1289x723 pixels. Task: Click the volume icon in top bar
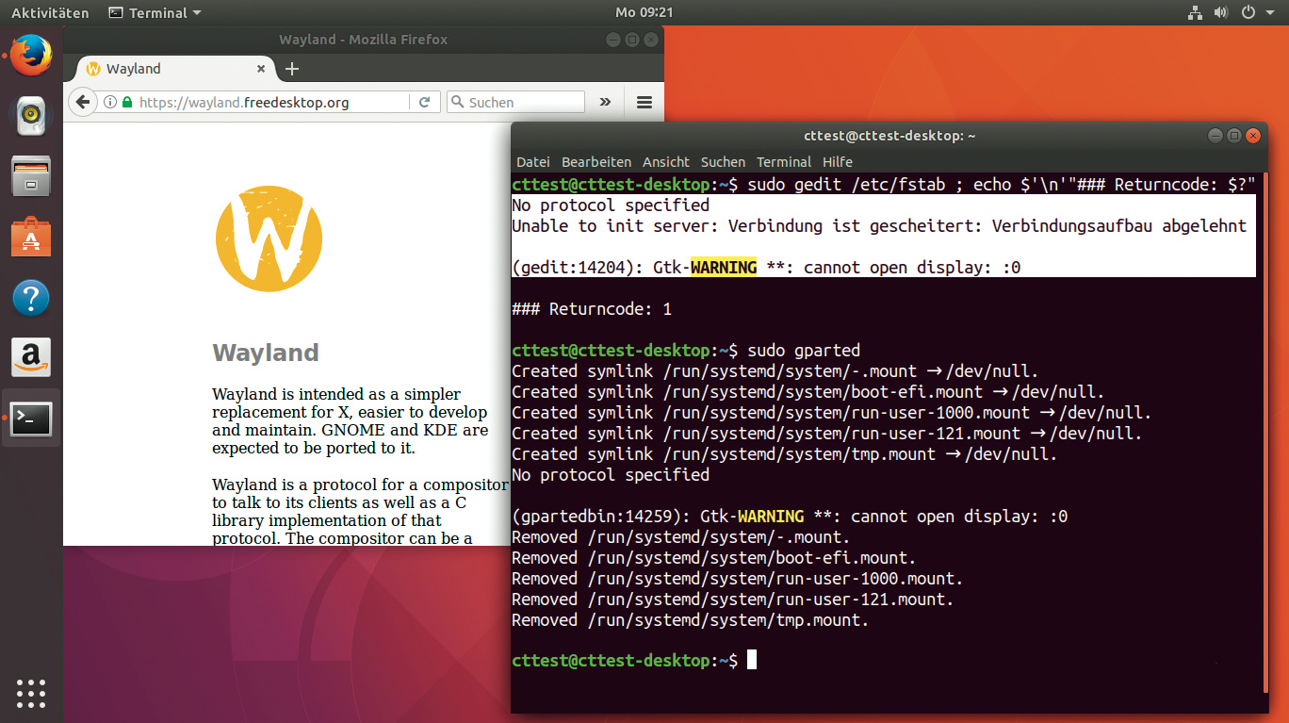tap(1221, 12)
